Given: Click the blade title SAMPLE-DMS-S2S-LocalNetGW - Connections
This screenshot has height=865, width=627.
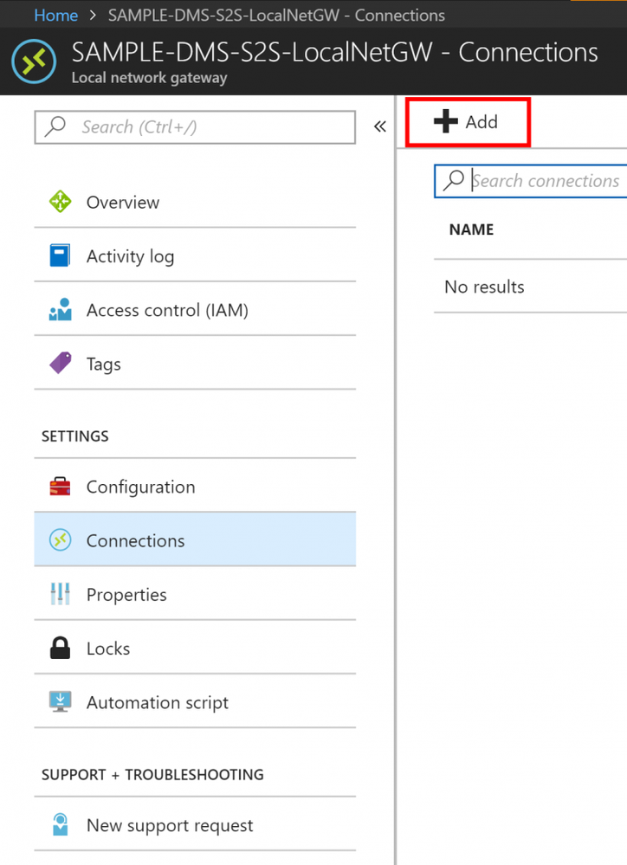Looking at the screenshot, I should click(x=334, y=53).
